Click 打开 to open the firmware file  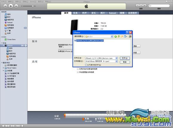coord(125,58)
